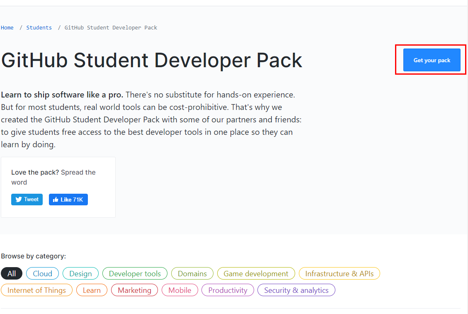The image size is (468, 314).
Task: Select Infrastructure & APIs category
Action: (339, 273)
